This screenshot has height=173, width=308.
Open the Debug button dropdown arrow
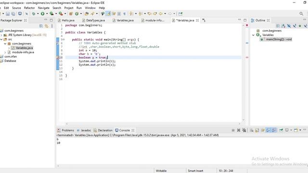pos(38,14)
